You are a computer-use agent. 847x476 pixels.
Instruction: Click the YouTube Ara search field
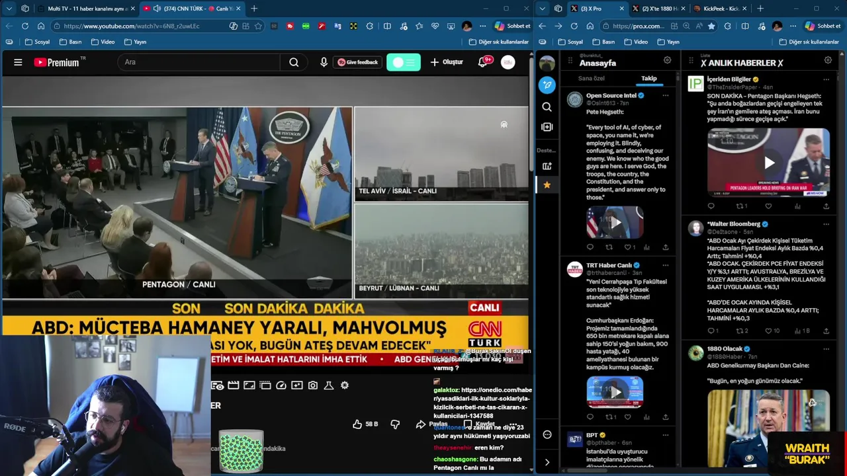pyautogui.click(x=199, y=62)
